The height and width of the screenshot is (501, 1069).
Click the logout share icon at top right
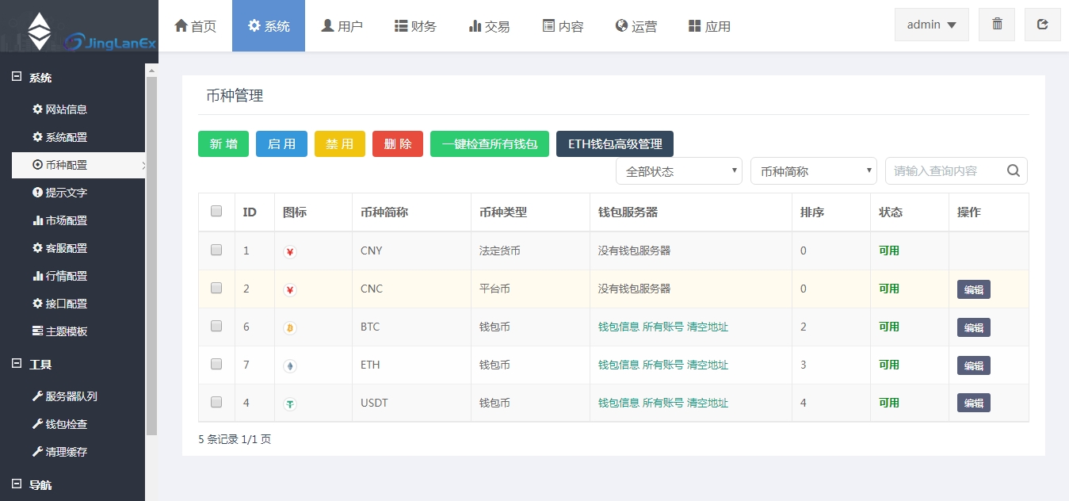click(1042, 25)
